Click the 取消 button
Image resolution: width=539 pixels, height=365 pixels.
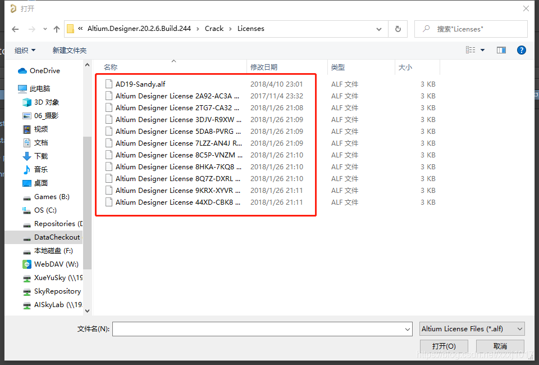click(x=500, y=346)
